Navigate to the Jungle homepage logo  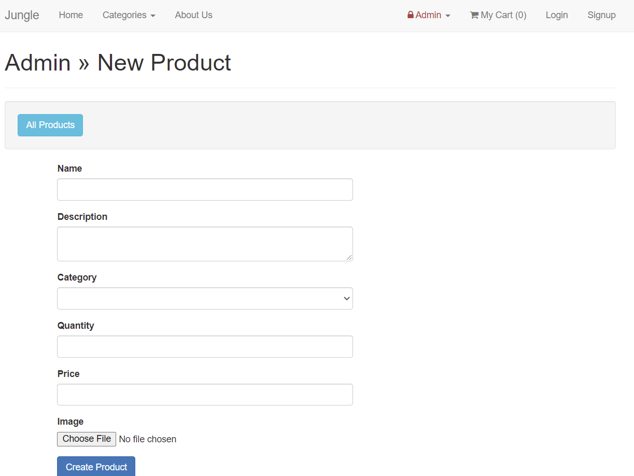[22, 15]
